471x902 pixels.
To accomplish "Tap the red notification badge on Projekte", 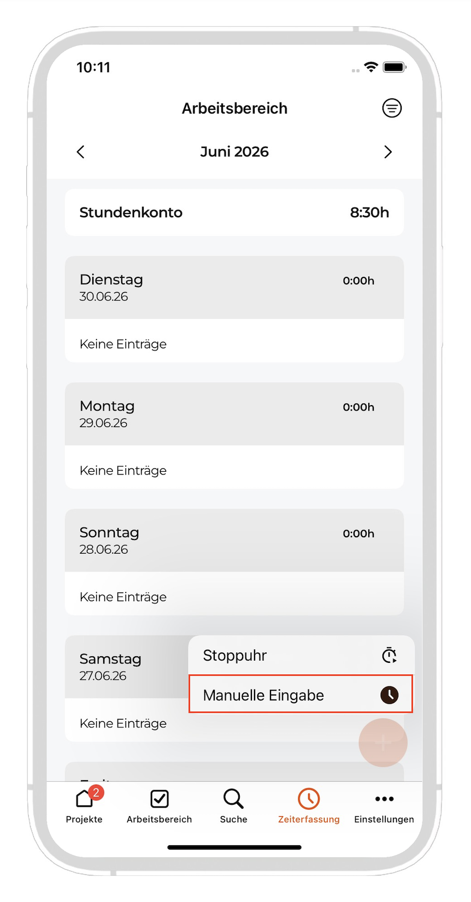I will 96,792.
